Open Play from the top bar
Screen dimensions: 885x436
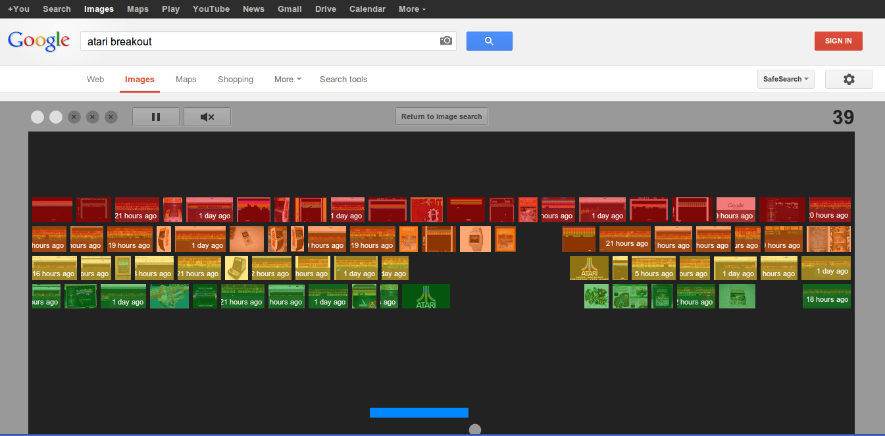[170, 9]
